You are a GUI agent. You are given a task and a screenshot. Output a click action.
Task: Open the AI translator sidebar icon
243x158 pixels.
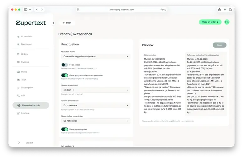click(18, 36)
